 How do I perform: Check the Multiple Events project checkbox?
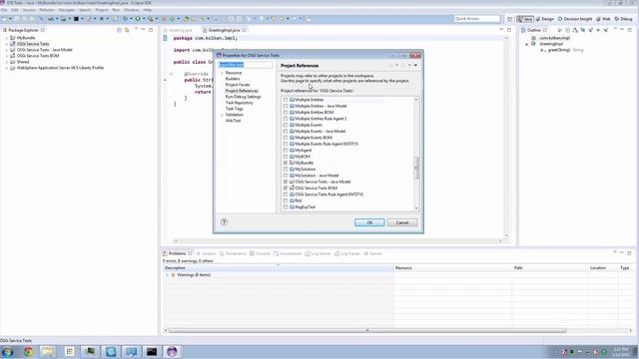[286, 125]
